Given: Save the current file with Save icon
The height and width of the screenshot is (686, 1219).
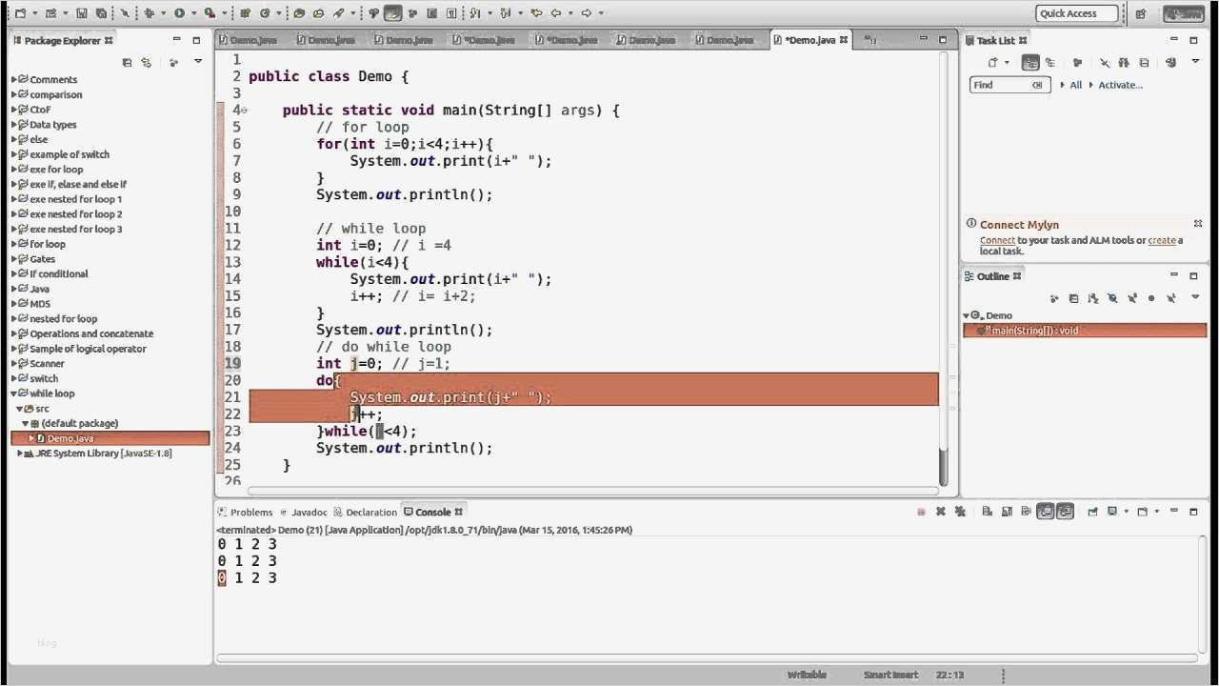Looking at the screenshot, I should pos(81,13).
